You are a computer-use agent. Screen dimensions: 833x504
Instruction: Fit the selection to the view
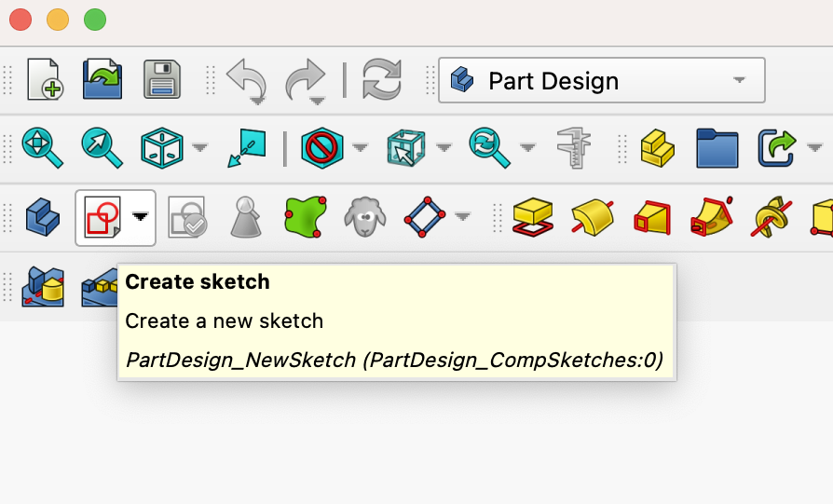coord(101,148)
